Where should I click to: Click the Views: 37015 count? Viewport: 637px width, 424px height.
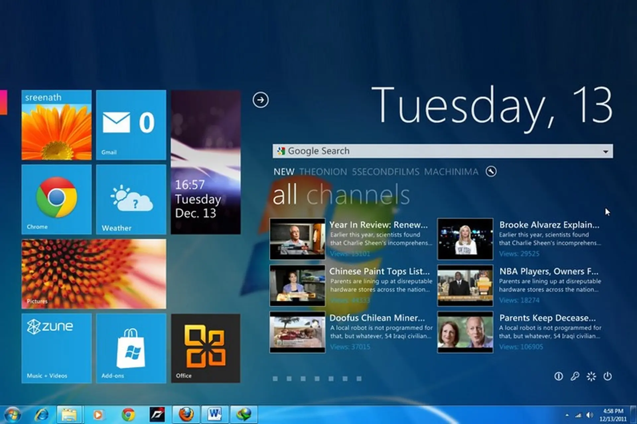coord(350,347)
